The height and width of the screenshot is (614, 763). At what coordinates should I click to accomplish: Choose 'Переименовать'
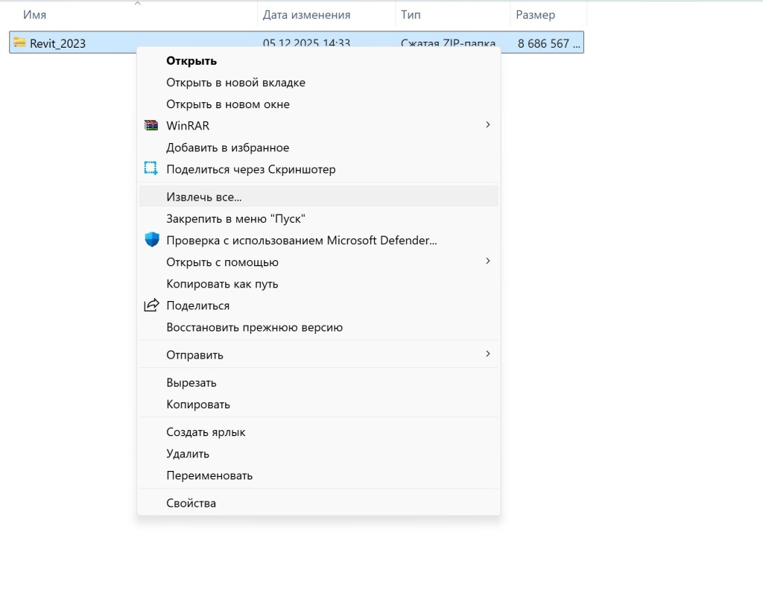click(319, 475)
